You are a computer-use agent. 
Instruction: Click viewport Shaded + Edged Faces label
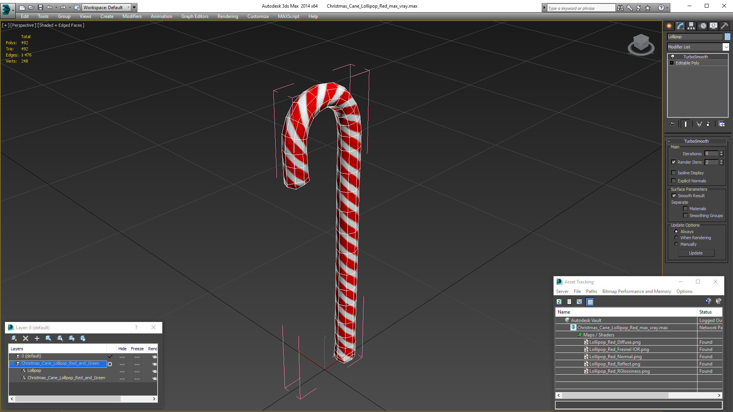(61, 25)
